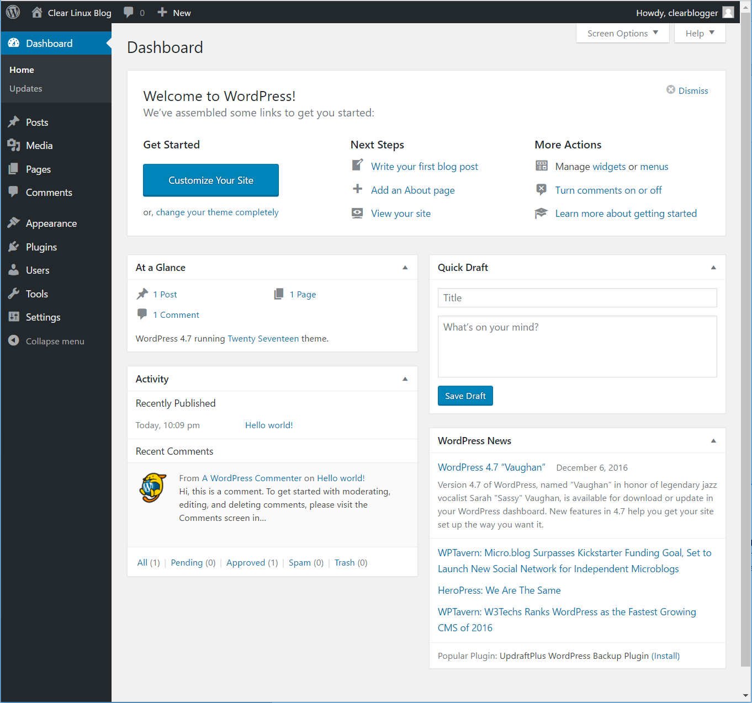Click the eye icon beside View your site
Image resolution: width=752 pixels, height=703 pixels.
point(358,213)
